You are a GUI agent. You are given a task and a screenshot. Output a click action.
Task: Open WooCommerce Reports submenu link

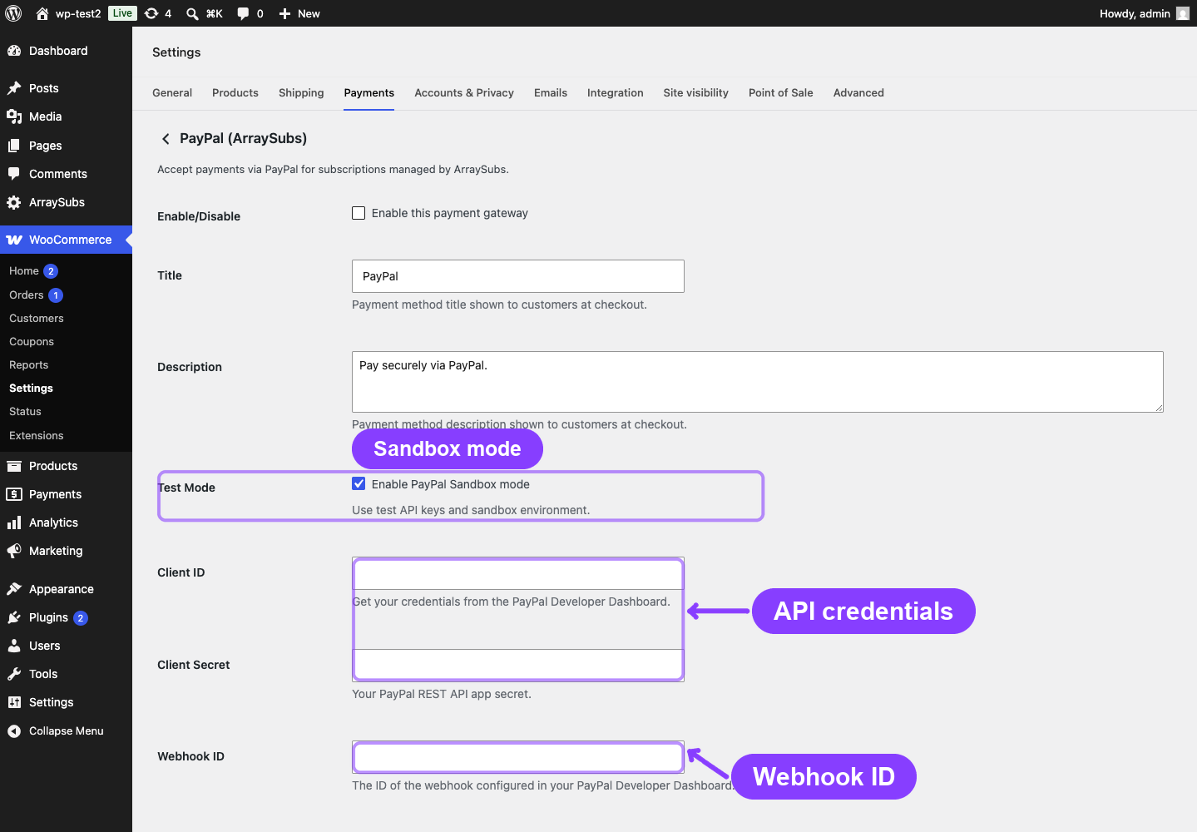point(29,365)
